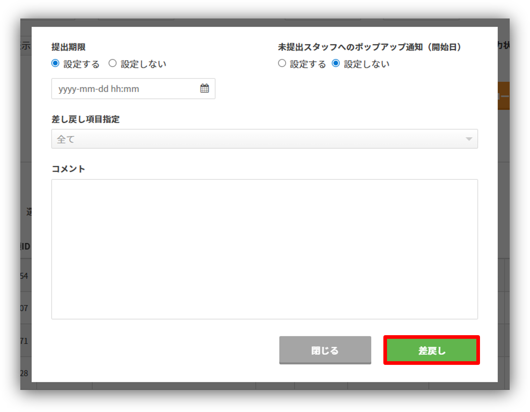Dismiss the dialog via 閉じる

[325, 350]
